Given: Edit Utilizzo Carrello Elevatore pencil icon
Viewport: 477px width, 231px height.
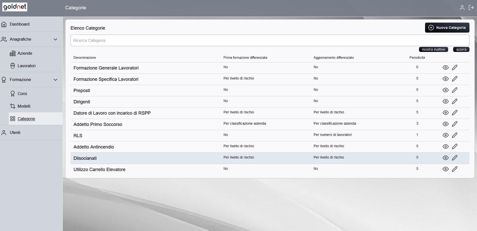Looking at the screenshot, I should click(x=455, y=169).
